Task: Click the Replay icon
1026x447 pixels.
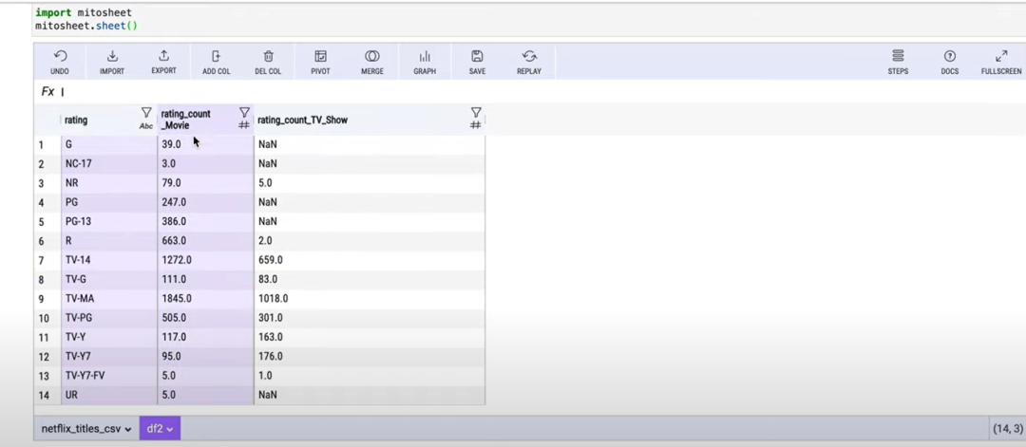Action: coord(529,56)
